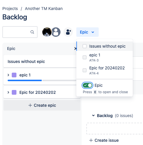
Task: Check the Epic for 20240202 ATK-4 checkbox
Action: pos(85,70)
